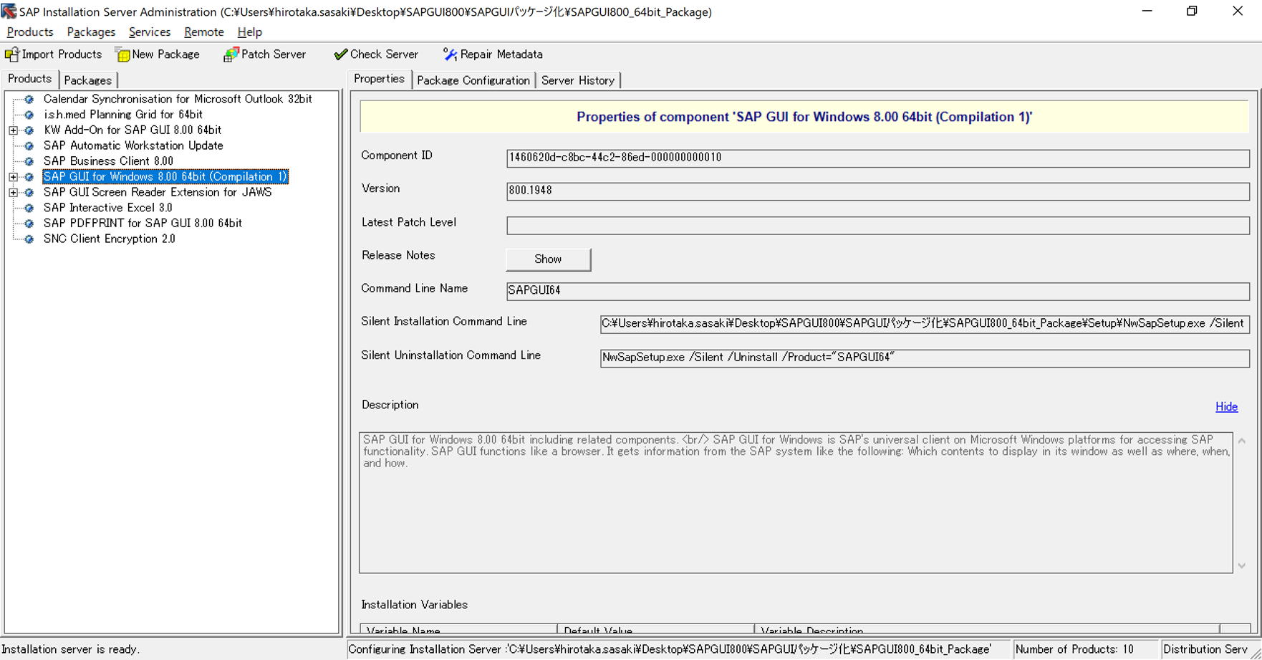Click 'Number of Products: 10' in status bar
1262x660 pixels.
point(1074,649)
